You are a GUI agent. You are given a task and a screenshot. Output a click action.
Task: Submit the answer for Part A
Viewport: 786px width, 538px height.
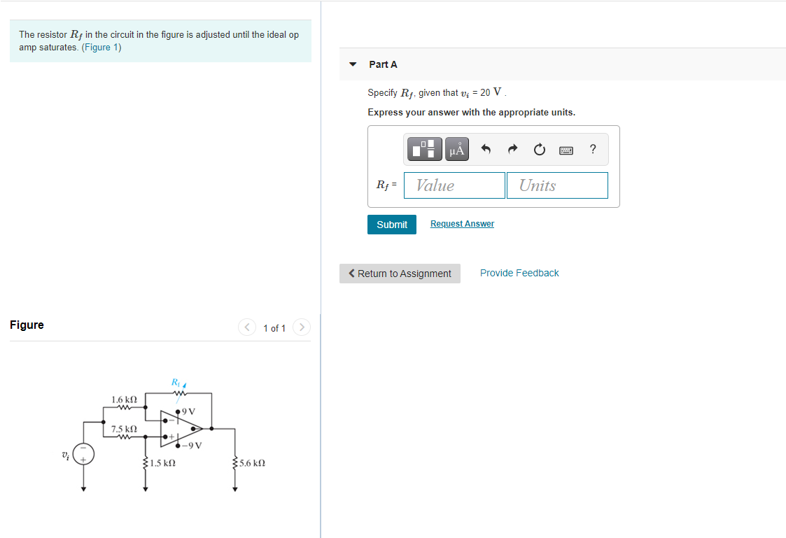point(391,224)
